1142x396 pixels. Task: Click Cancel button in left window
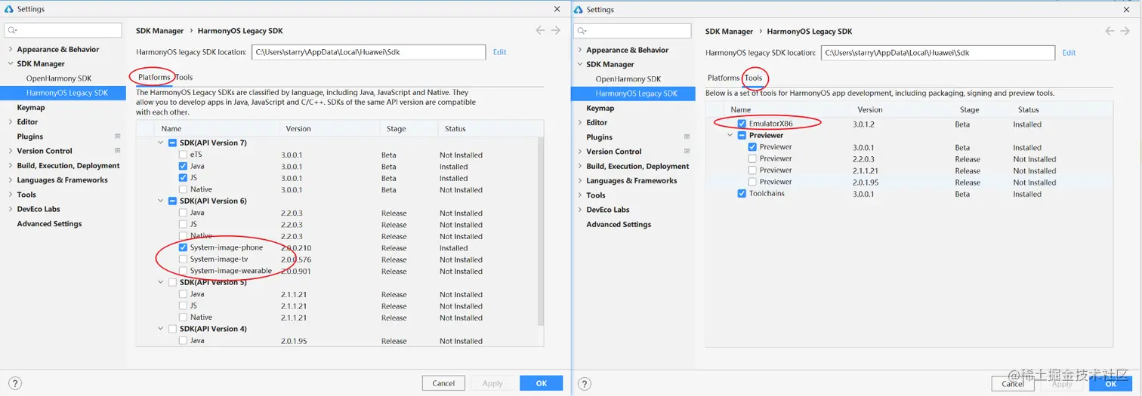click(x=443, y=383)
